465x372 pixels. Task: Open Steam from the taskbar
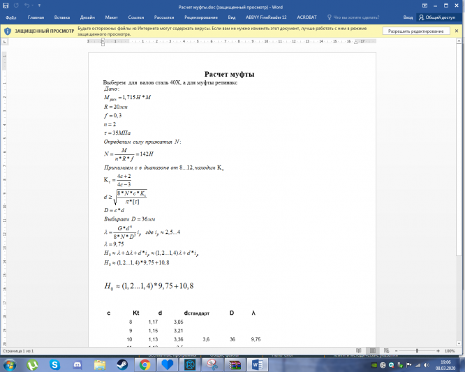[x=122, y=365]
